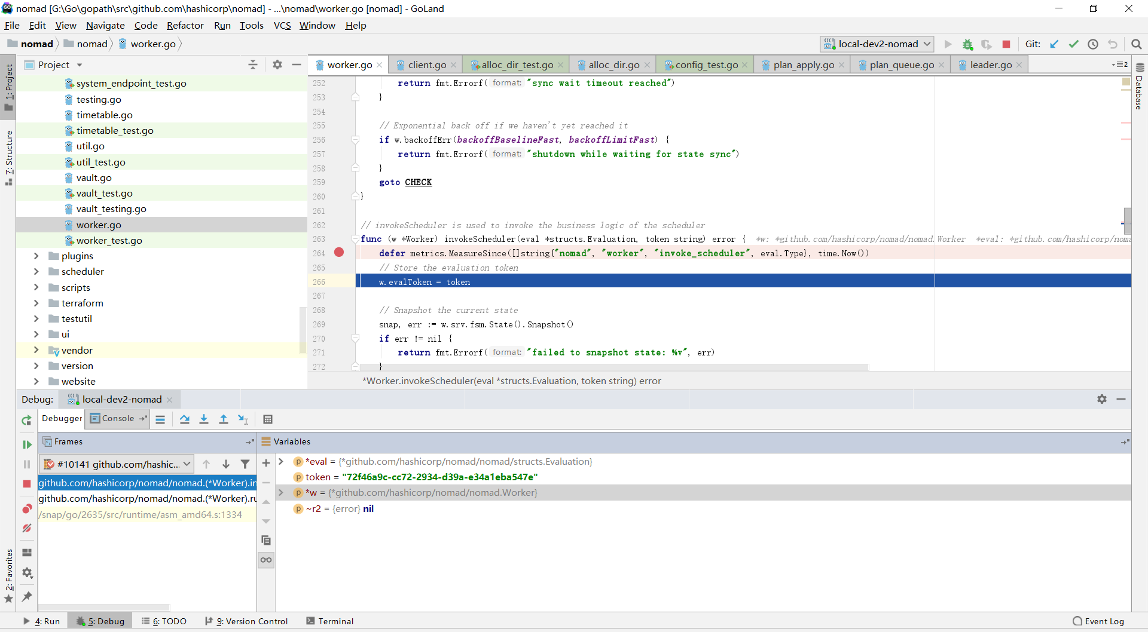Open debugger settings gear in left strip
This screenshot has height=632, width=1148.
point(27,573)
